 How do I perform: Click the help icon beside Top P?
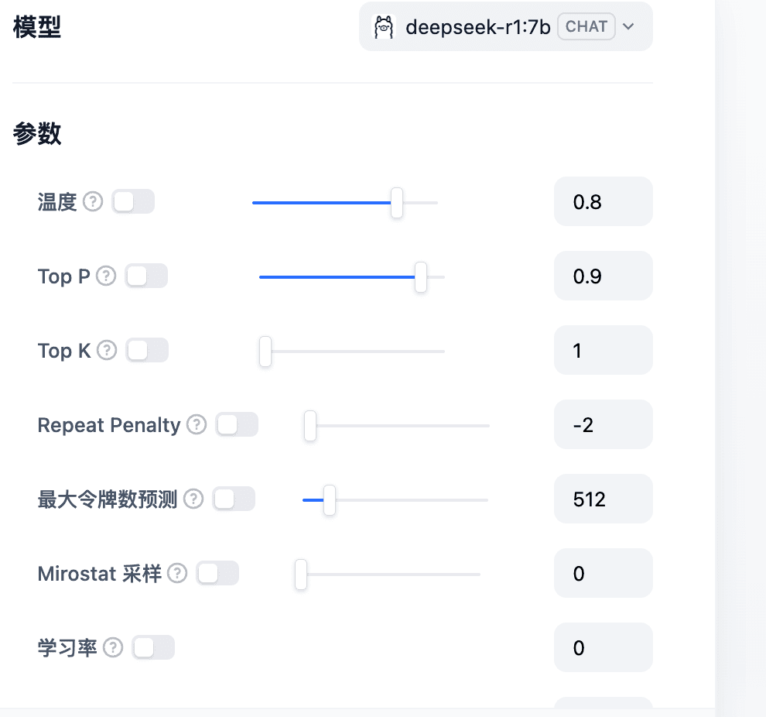point(106,276)
